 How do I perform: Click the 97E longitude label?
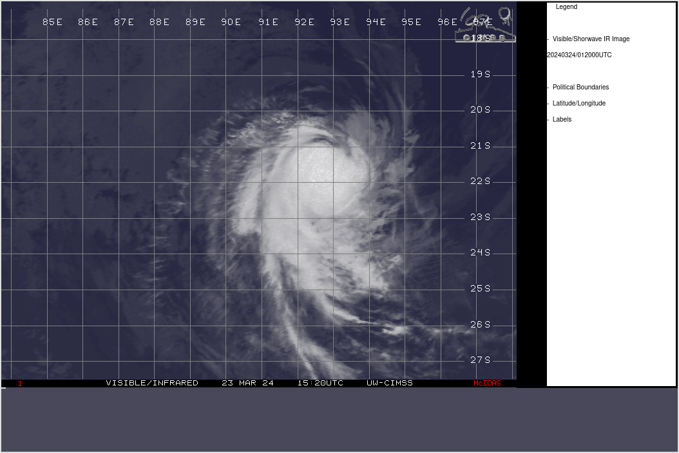pos(482,22)
